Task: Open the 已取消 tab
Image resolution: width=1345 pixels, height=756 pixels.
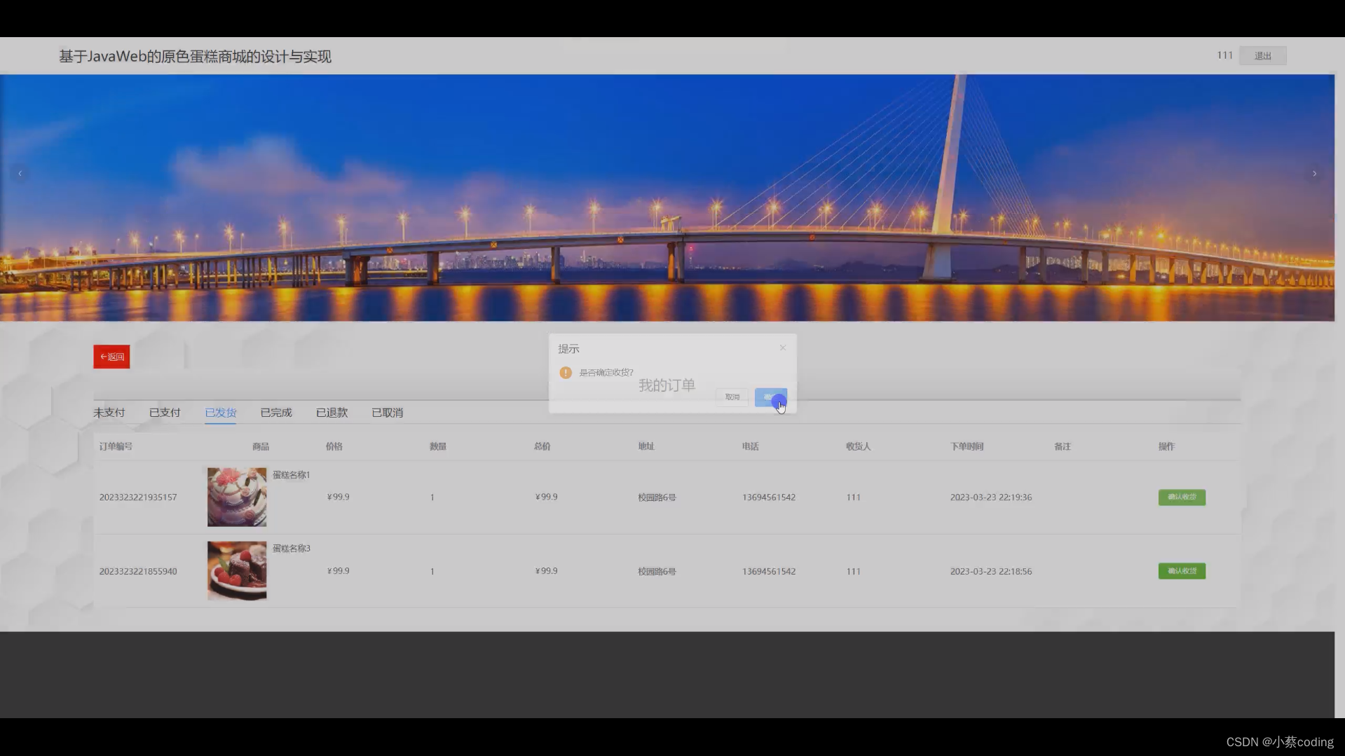Action: (387, 413)
